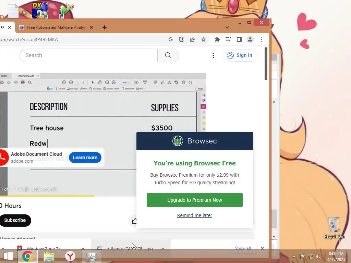Open the media controls icon in Chrome
The image size is (351, 263).
tap(228, 40)
